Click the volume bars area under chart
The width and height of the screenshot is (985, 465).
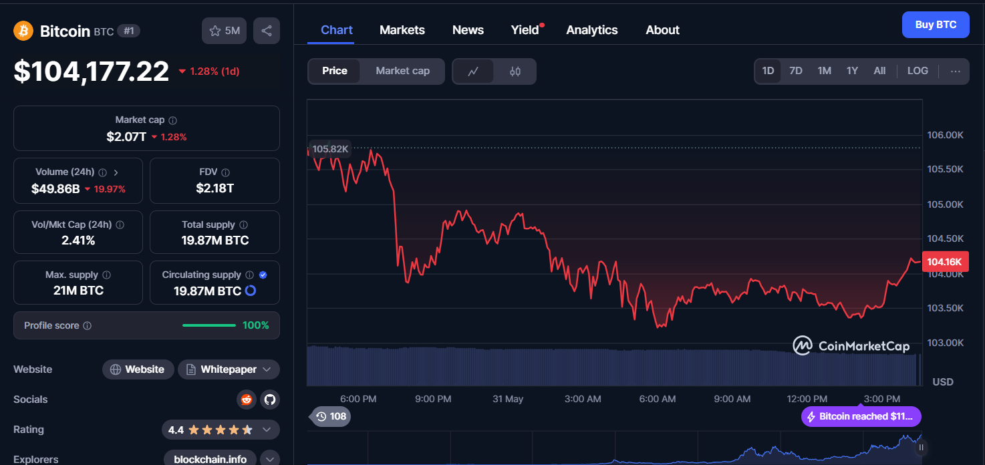click(x=615, y=366)
